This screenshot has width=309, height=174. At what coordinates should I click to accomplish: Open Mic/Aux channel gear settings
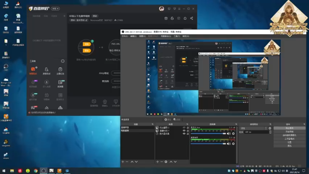pyautogui.click(x=233, y=133)
